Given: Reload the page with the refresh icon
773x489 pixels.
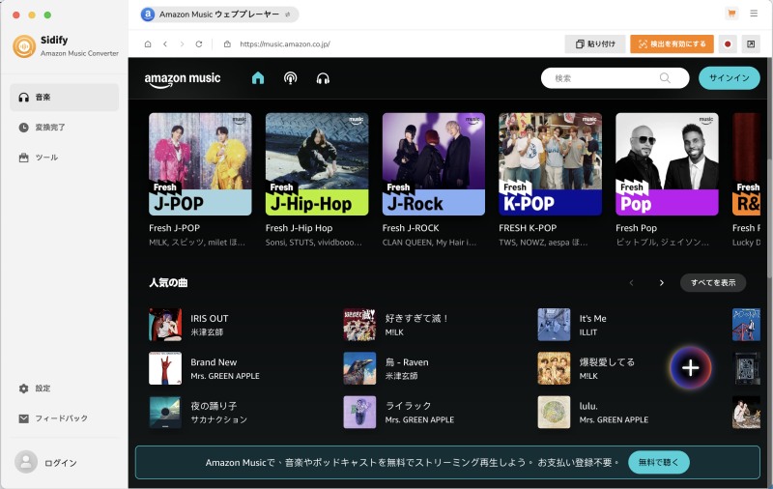Looking at the screenshot, I should tap(199, 43).
